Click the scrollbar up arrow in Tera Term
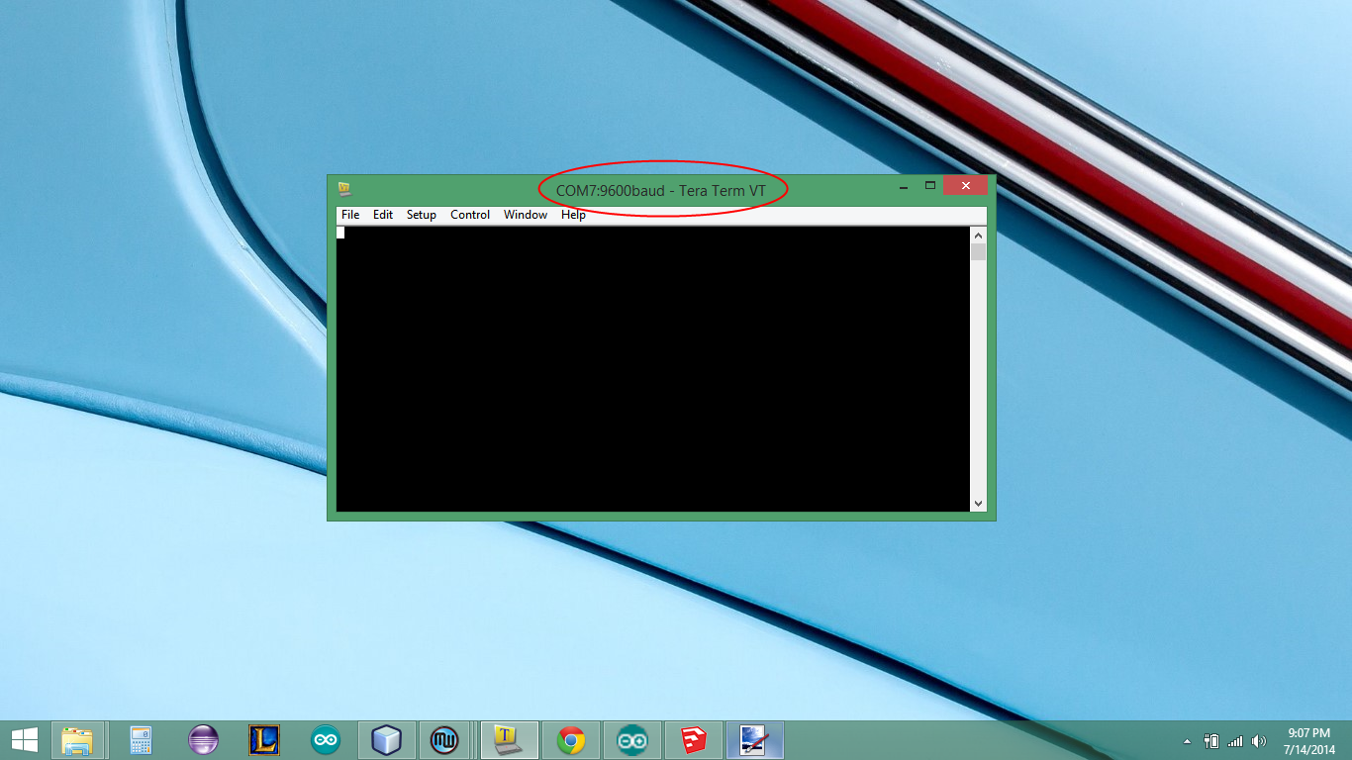Viewport: 1352px width, 760px height. click(978, 236)
